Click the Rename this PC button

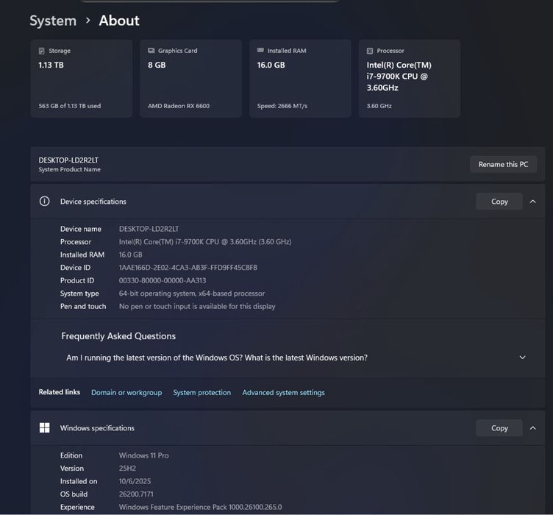coord(503,164)
